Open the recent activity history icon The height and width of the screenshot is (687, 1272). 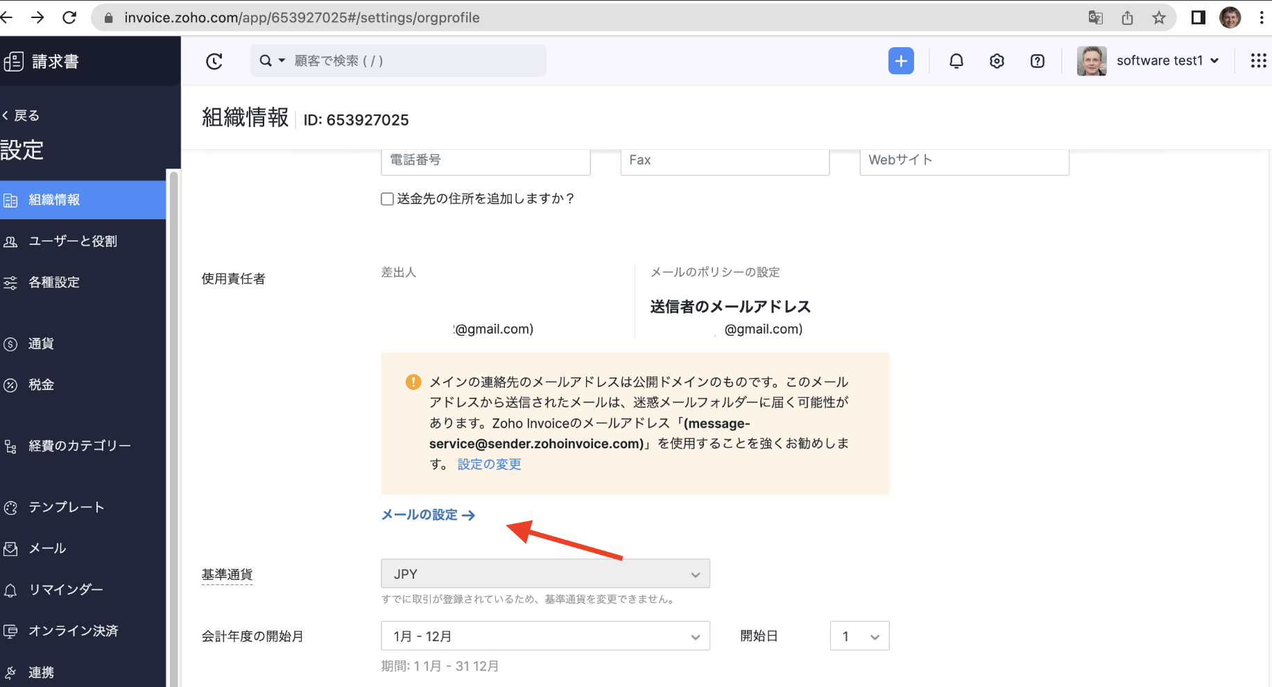pyautogui.click(x=214, y=61)
